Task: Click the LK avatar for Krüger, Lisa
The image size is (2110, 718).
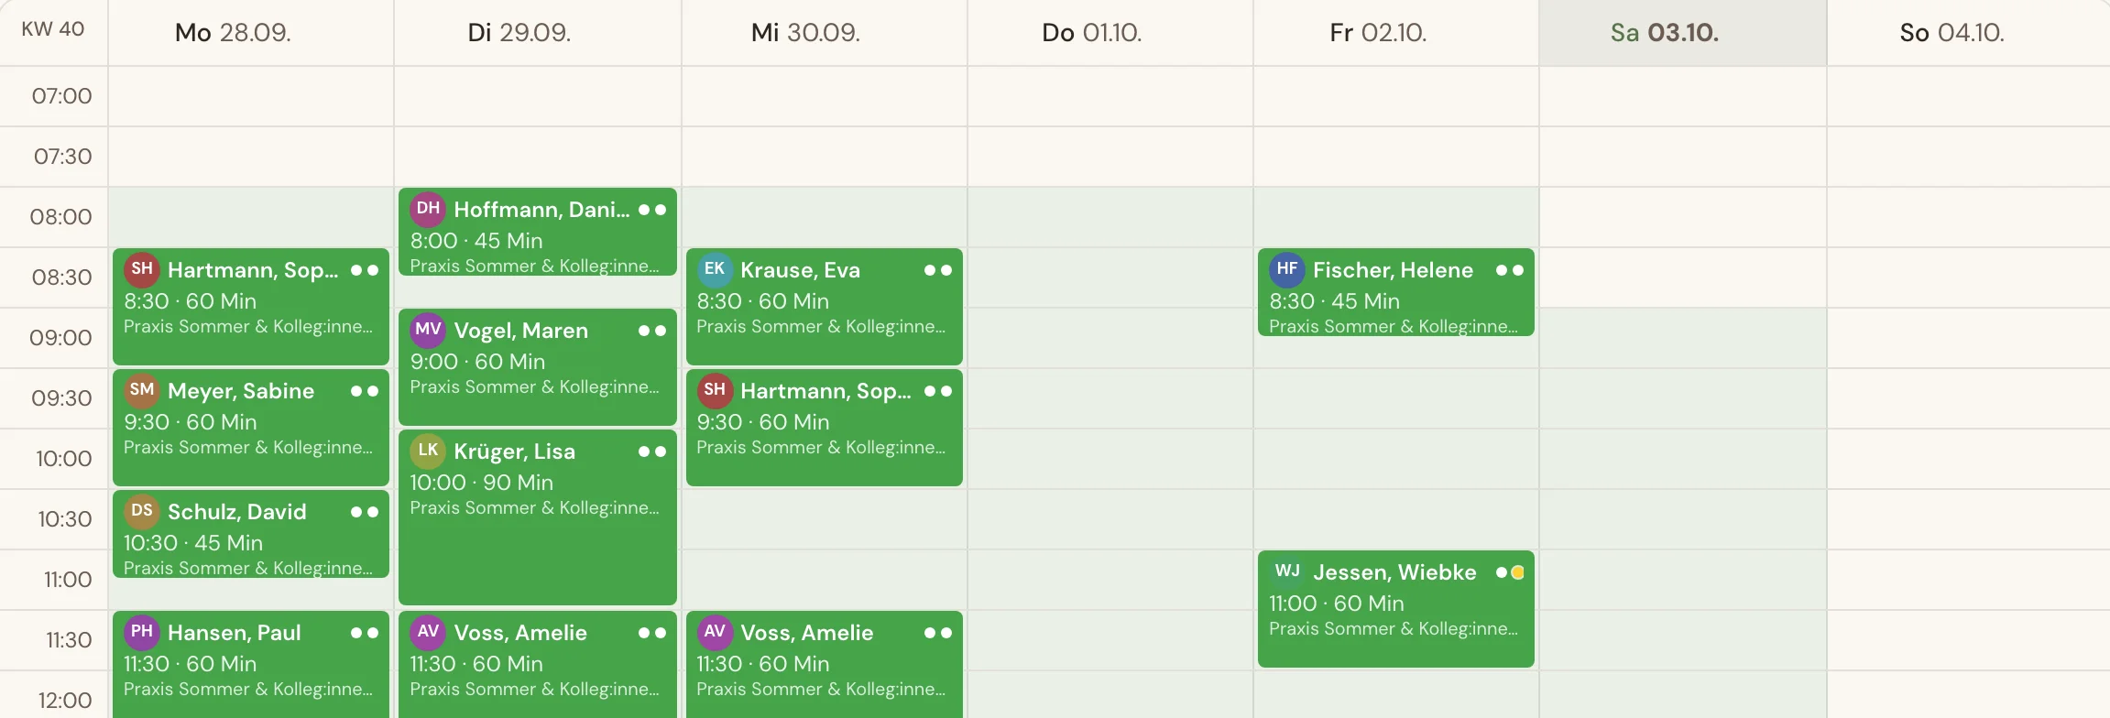Action: [x=428, y=451]
